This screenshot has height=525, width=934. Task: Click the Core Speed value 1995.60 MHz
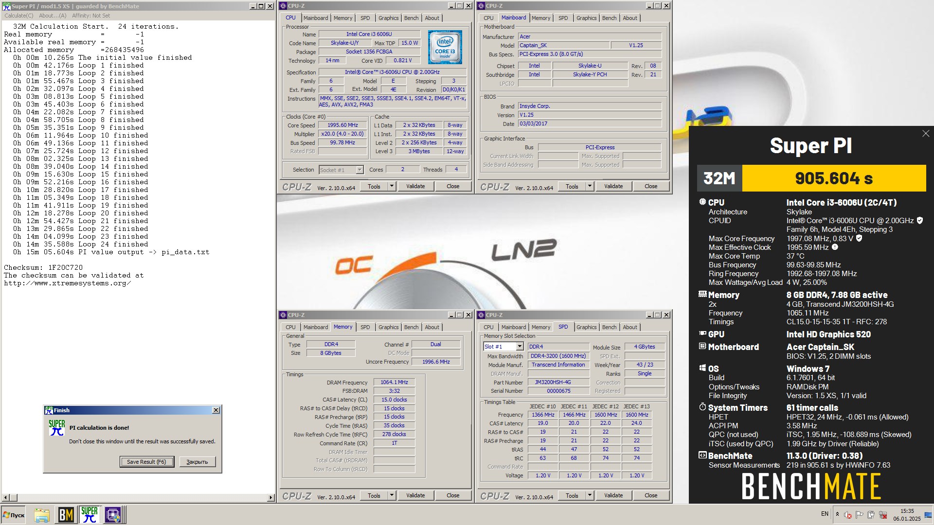[x=342, y=125]
